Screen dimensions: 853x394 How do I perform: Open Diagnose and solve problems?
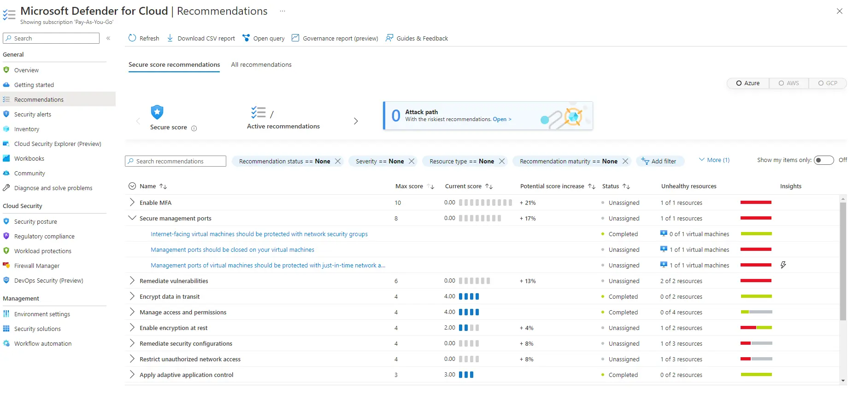point(53,188)
